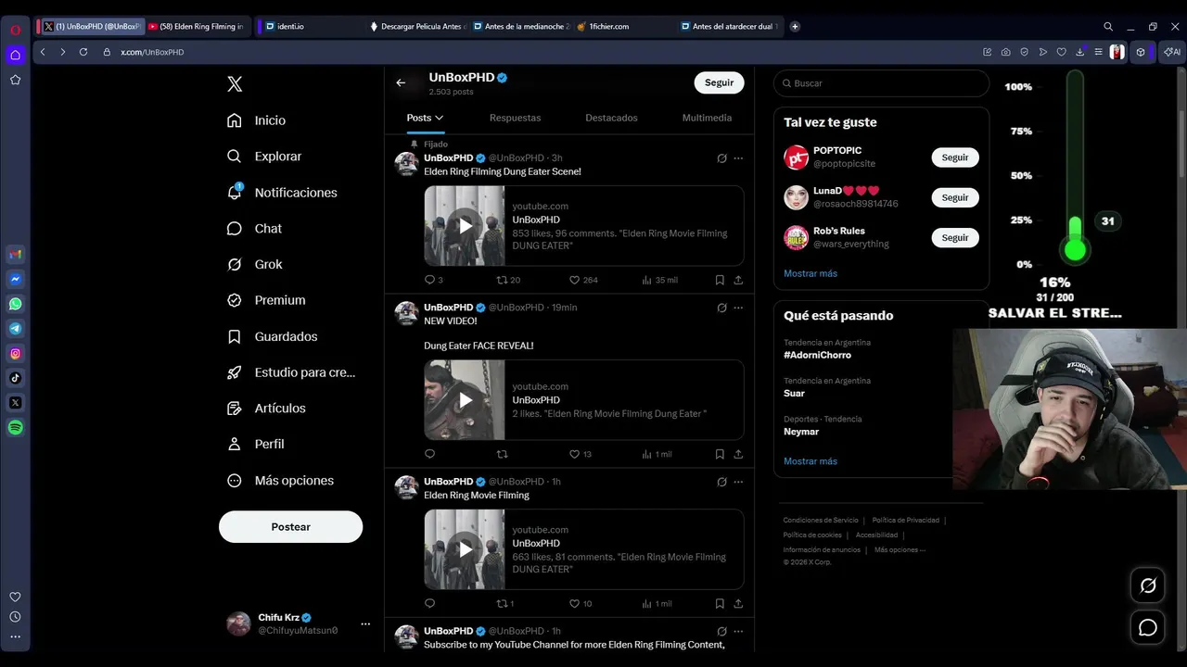The image size is (1187, 667).
Task: Bookmark the pinned Dung Eater Scene post
Action: (720, 280)
